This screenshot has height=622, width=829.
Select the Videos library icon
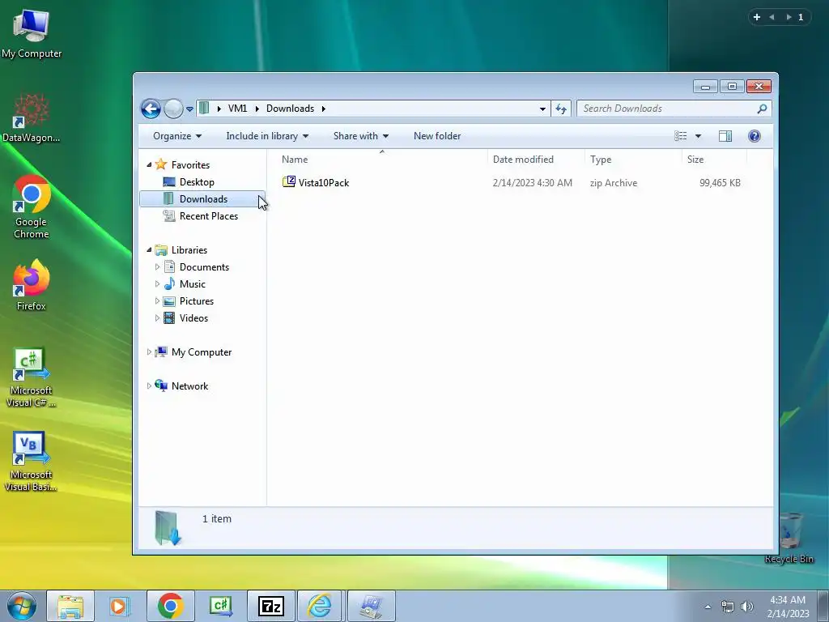169,317
